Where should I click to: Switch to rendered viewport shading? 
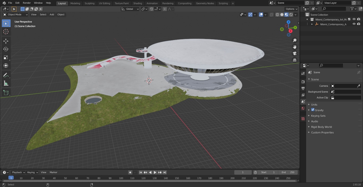(291, 15)
